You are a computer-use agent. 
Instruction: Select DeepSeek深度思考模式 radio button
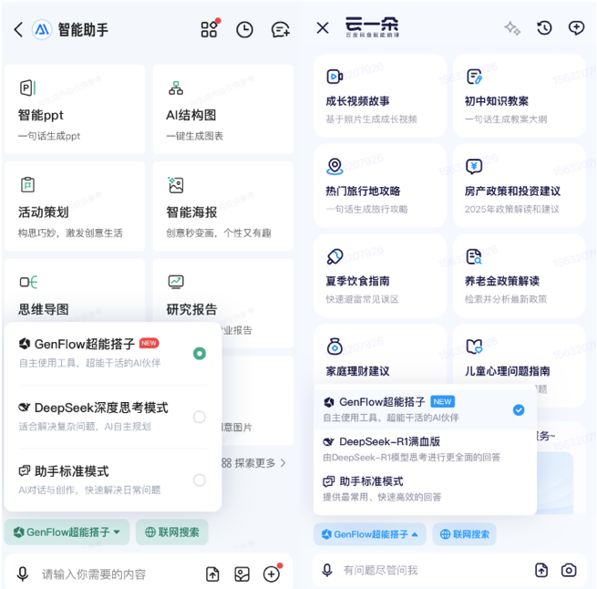[x=200, y=417]
